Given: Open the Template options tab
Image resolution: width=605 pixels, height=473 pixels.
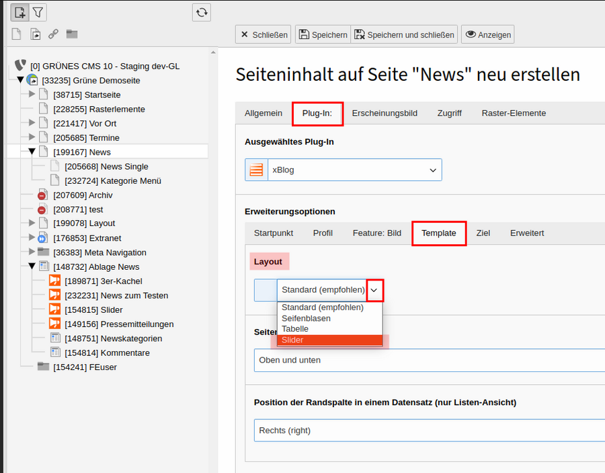Looking at the screenshot, I should pos(439,233).
